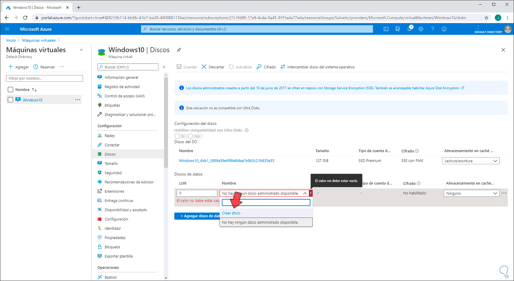Click the Azure global search box
This screenshot has height=281, width=514.
[257, 29]
